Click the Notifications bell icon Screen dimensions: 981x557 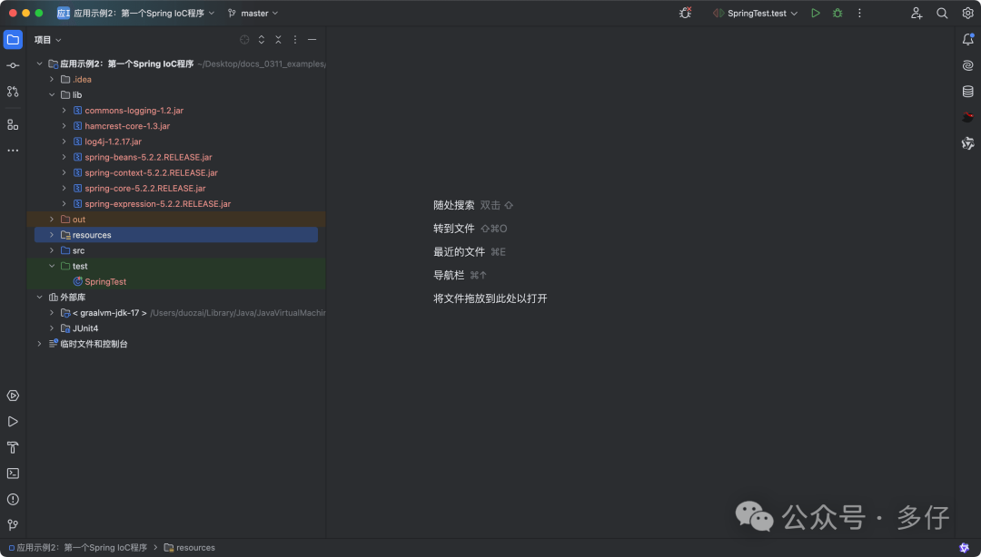[x=967, y=39]
